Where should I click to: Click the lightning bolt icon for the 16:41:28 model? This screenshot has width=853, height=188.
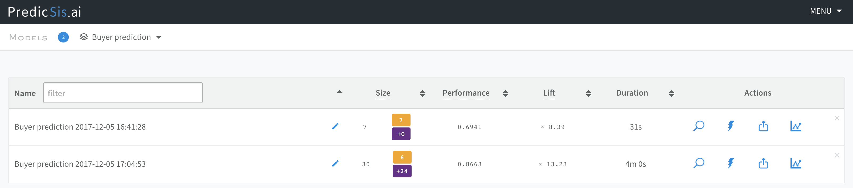(x=731, y=126)
